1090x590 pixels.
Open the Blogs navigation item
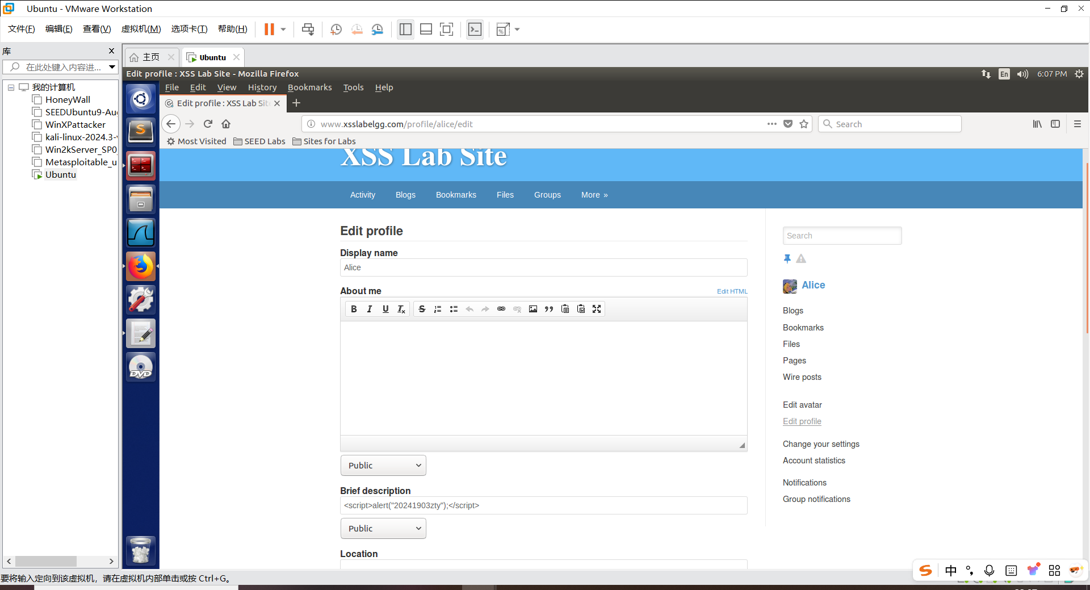tap(405, 195)
